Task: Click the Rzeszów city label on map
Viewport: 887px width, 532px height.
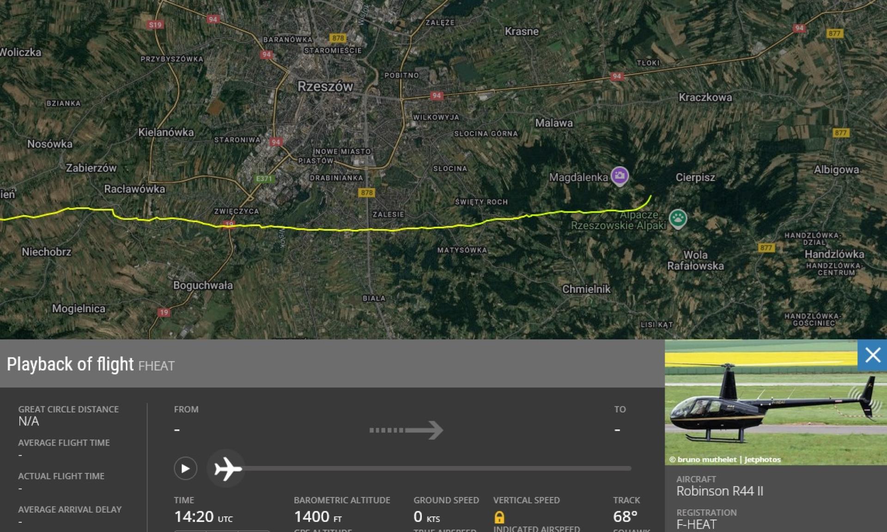Action: 325,86
